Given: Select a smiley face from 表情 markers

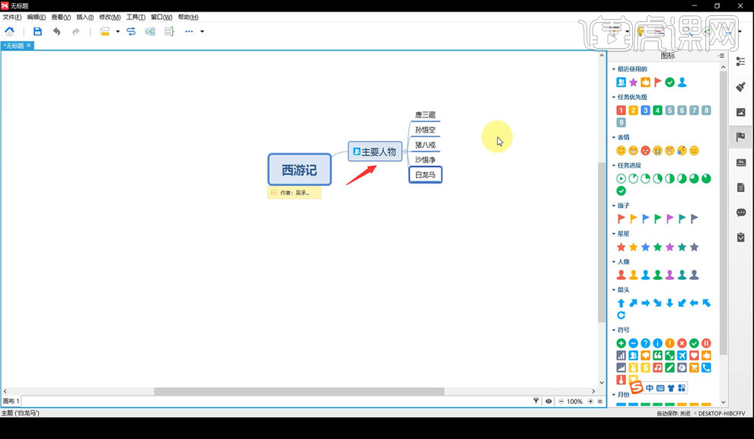Looking at the screenshot, I should (x=620, y=150).
